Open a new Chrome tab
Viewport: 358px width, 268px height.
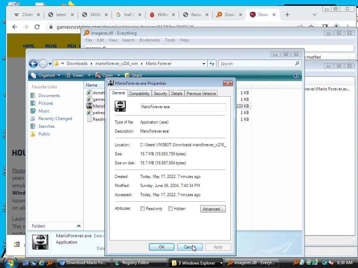(x=287, y=15)
